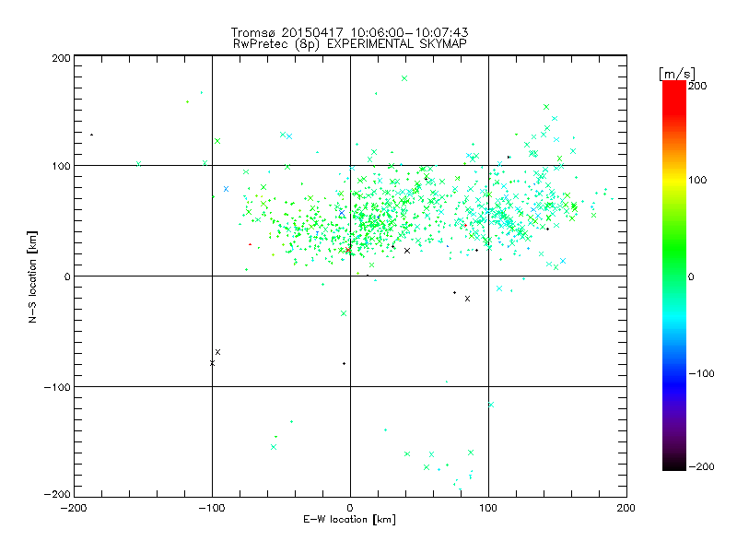The image size is (737, 553).
Task: Click the colorbar tick label '100'
Action: click(697, 180)
